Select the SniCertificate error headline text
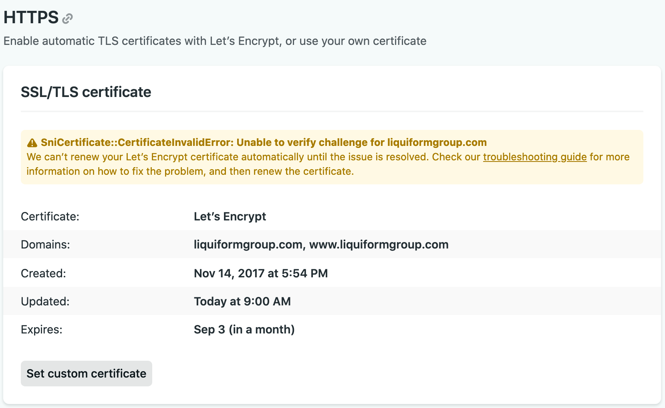This screenshot has height=408, width=665. click(x=264, y=142)
